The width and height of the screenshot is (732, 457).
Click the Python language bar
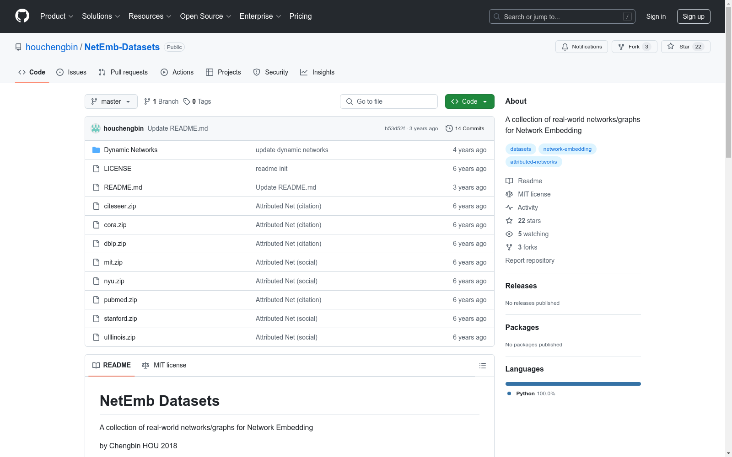(x=573, y=384)
